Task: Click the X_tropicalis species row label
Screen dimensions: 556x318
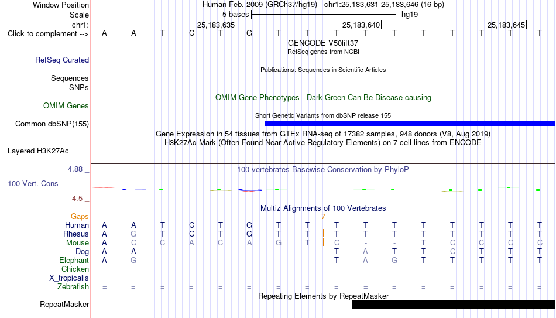Action: point(69,278)
